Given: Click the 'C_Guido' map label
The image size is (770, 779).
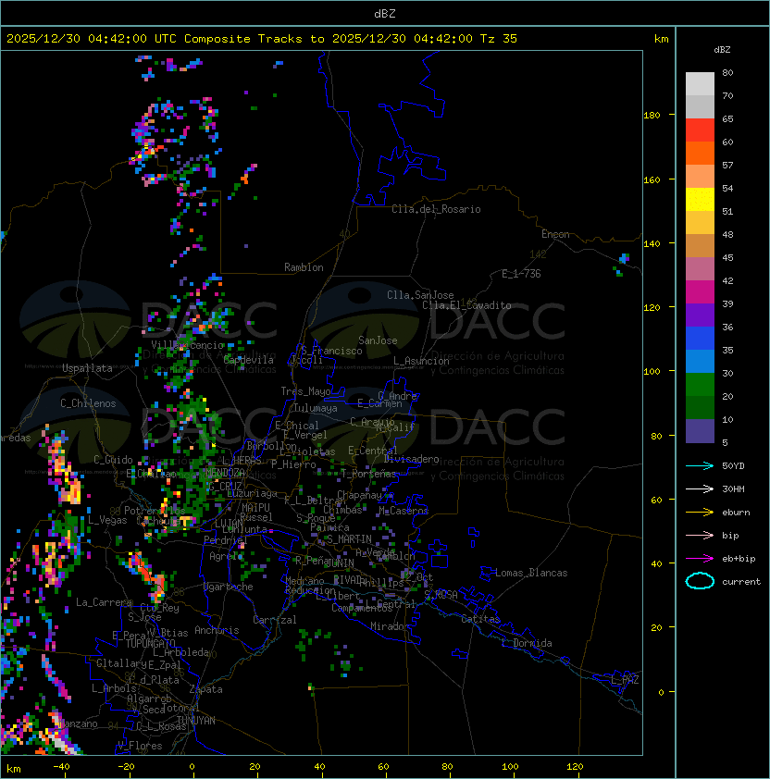Looking at the screenshot, I should 113,460.
